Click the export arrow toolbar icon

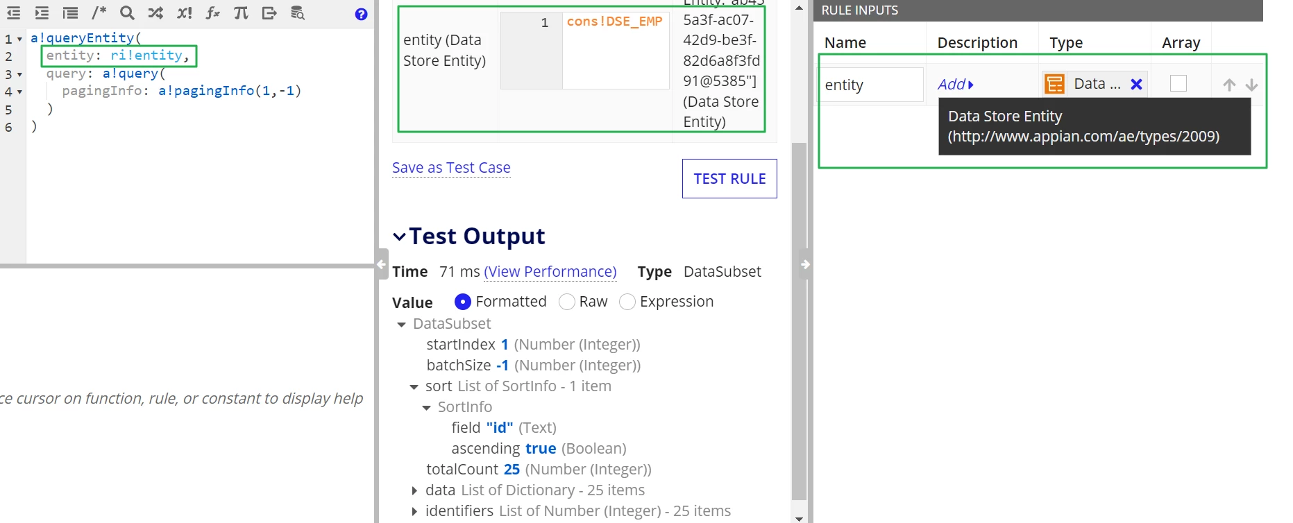click(269, 12)
